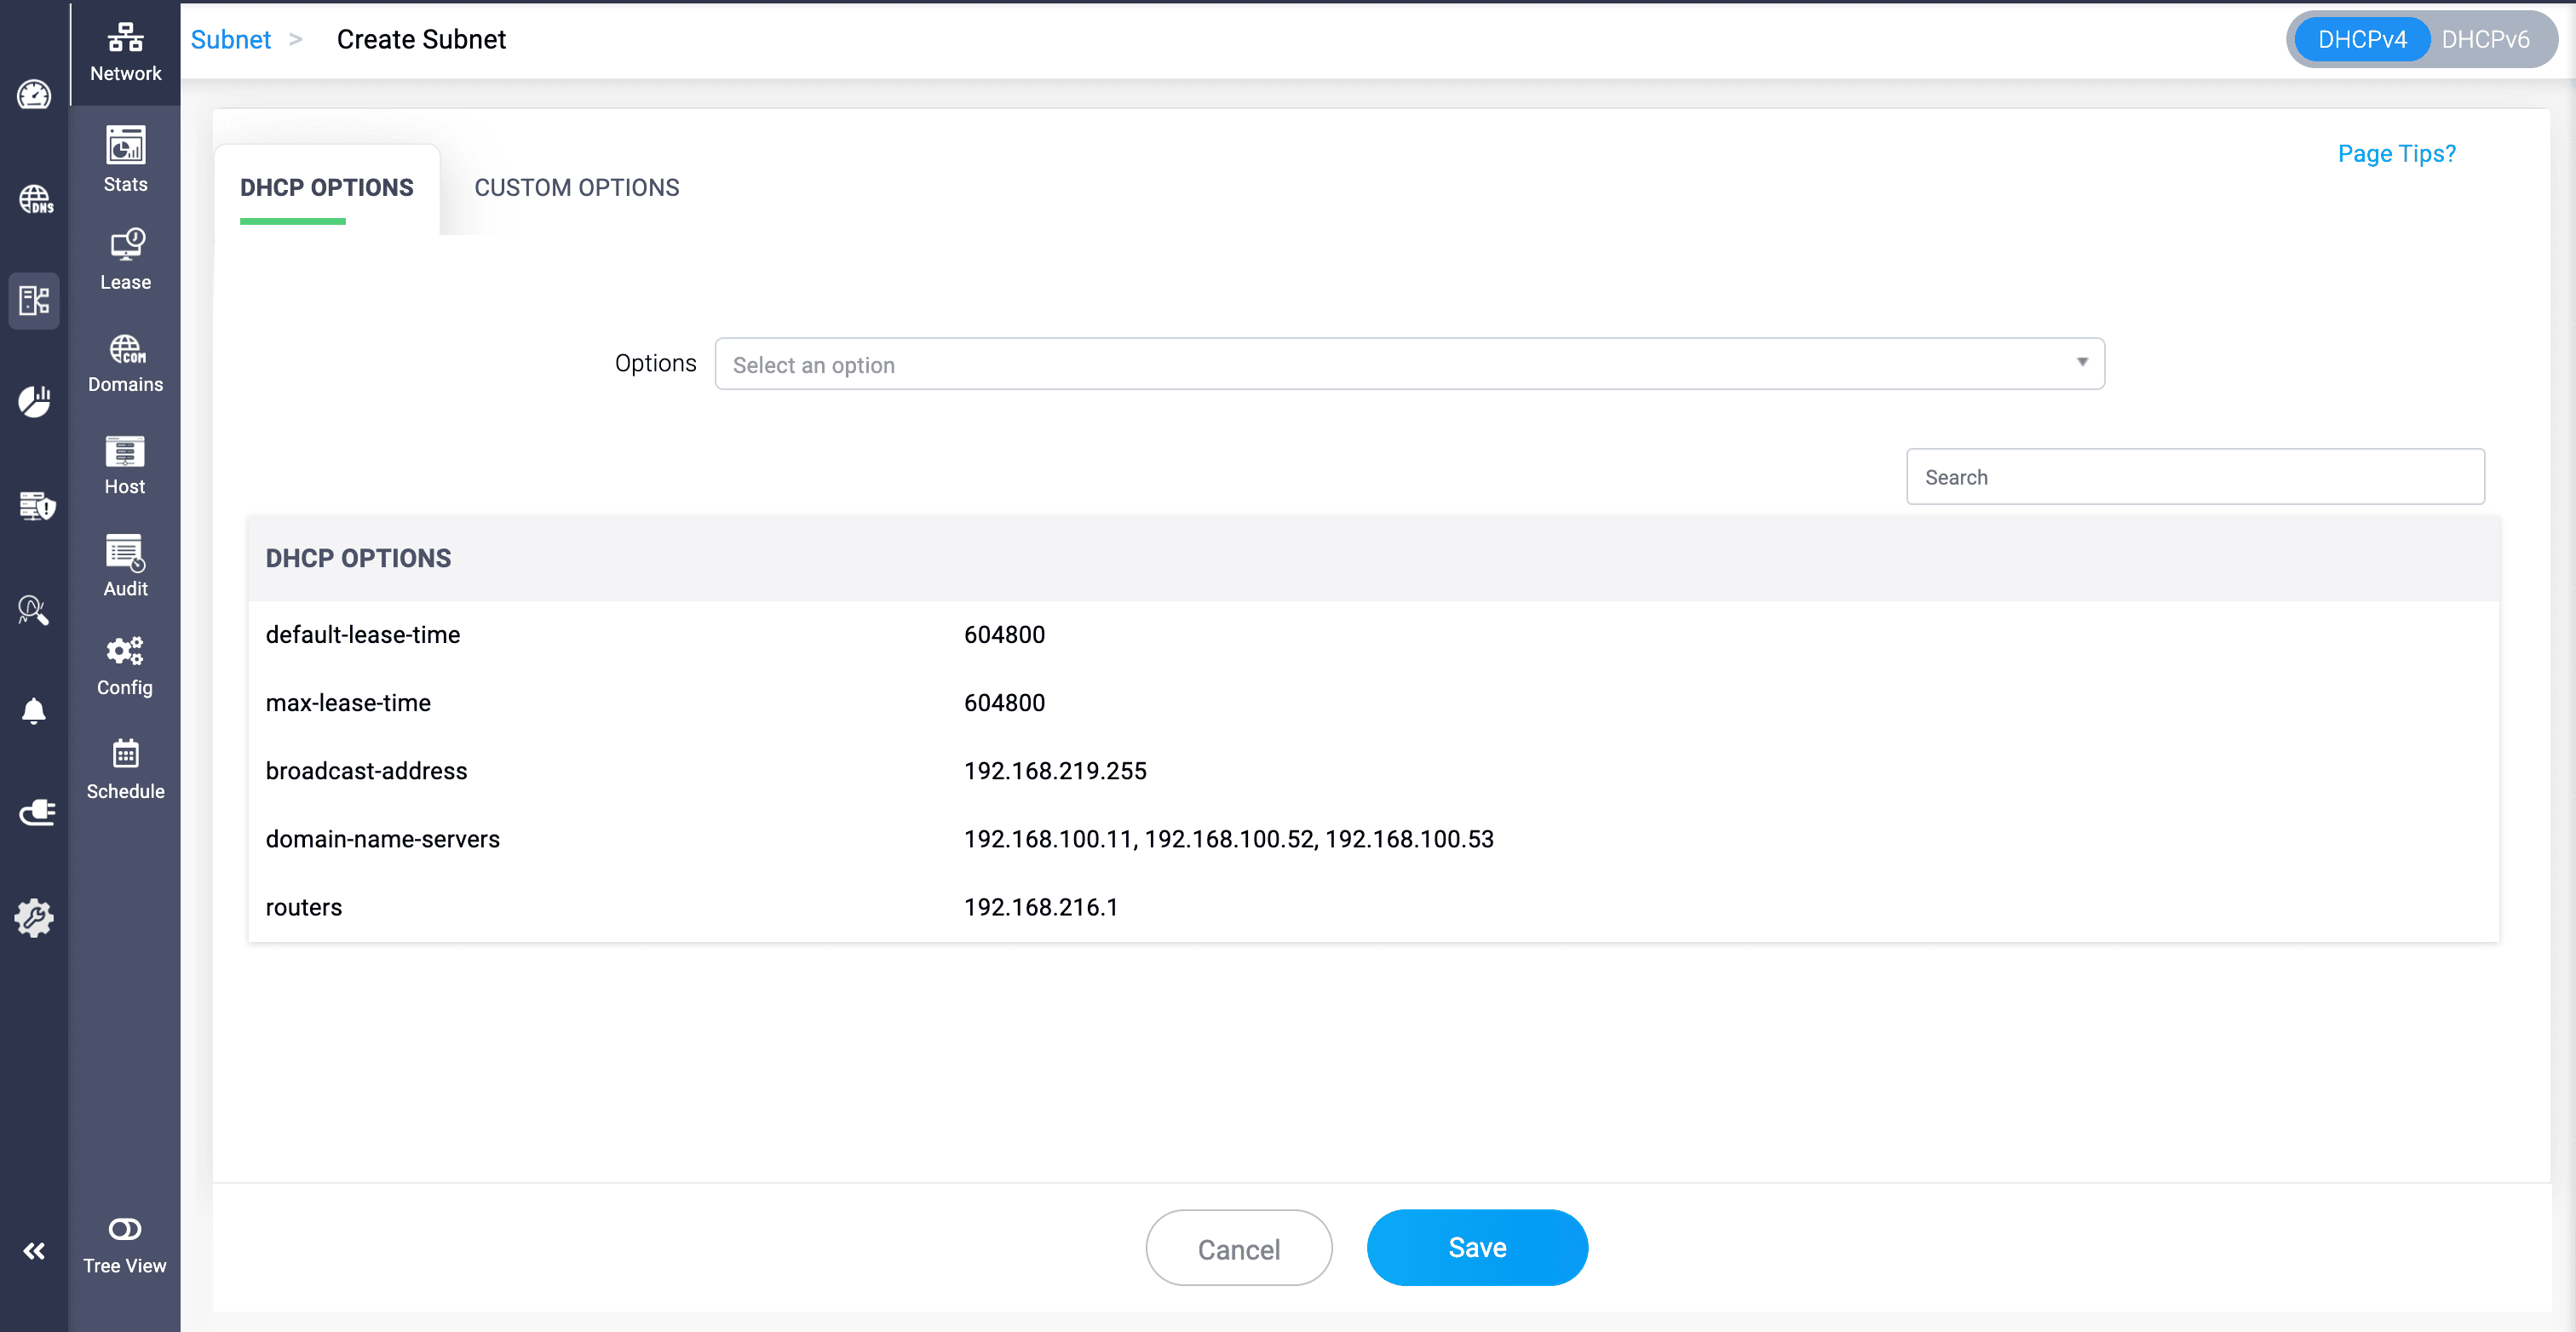This screenshot has width=2576, height=1332.
Task: Click into the Search field
Action: [x=2194, y=477]
